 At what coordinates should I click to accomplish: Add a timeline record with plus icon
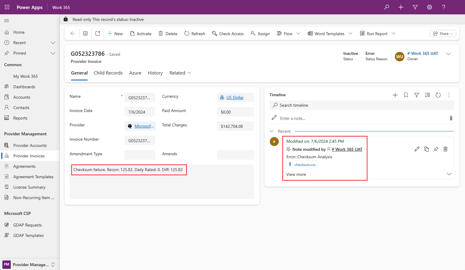coord(395,95)
